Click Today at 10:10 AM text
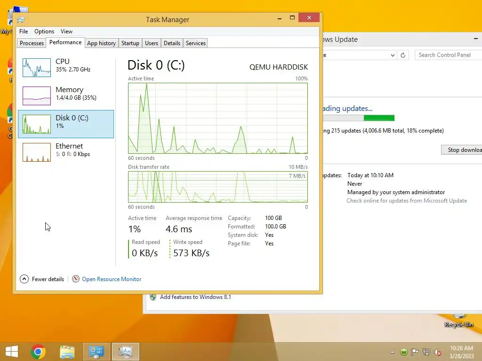The height and width of the screenshot is (361, 482). (370, 175)
